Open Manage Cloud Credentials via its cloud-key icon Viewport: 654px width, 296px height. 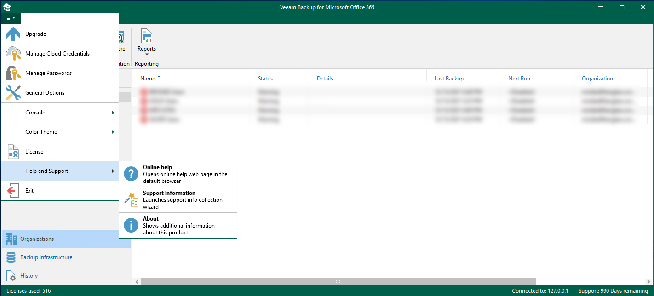point(13,54)
